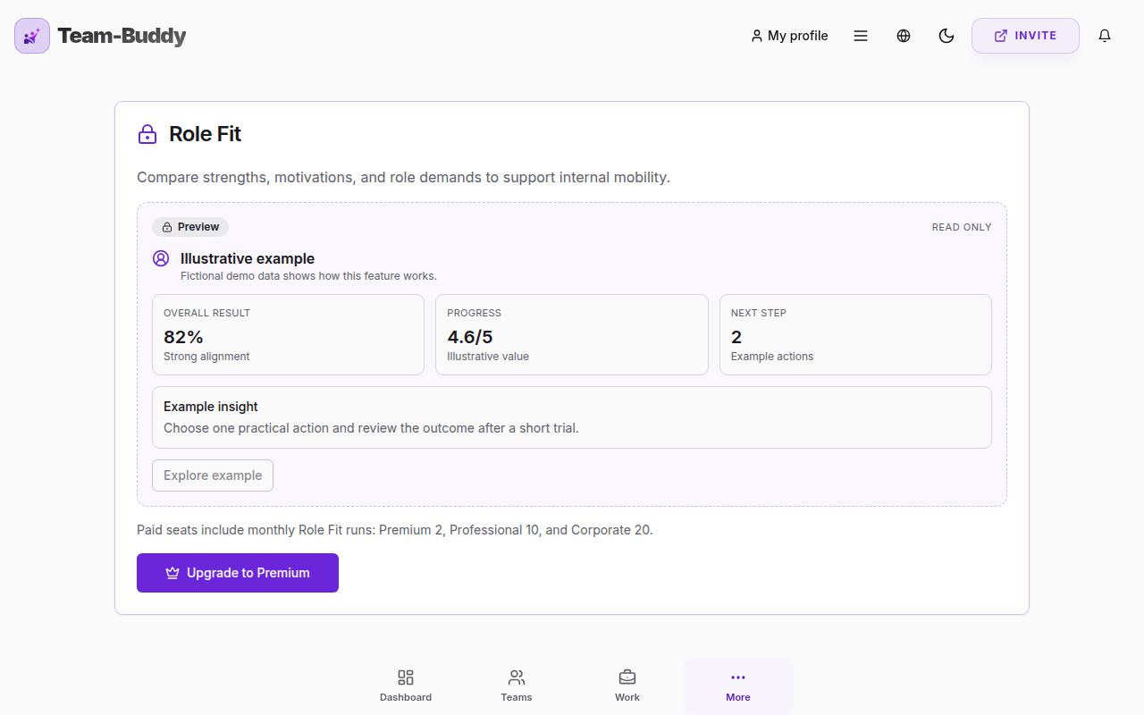
Task: Toggle dark mode moon icon
Action: (x=946, y=36)
